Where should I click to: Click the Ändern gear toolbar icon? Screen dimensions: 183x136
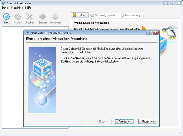point(18,16)
